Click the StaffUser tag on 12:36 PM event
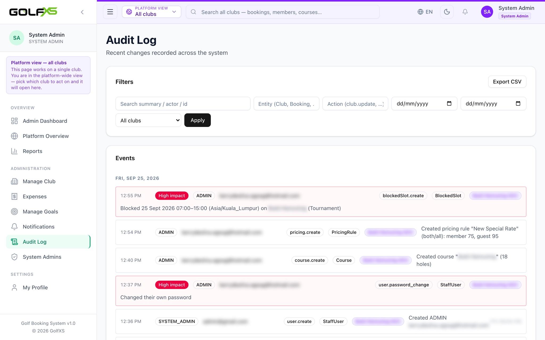The height and width of the screenshot is (340, 545). tap(333, 321)
